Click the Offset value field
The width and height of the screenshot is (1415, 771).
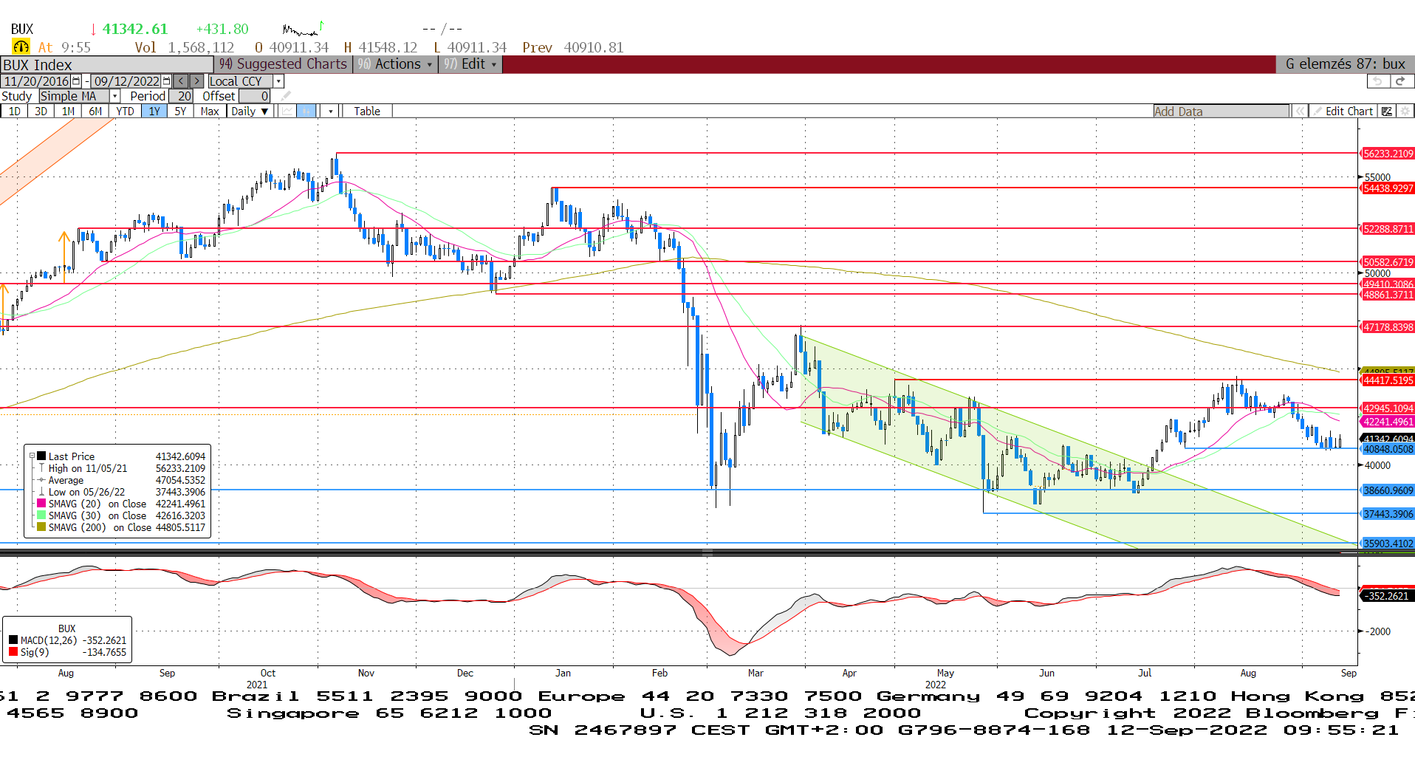pyautogui.click(x=255, y=96)
